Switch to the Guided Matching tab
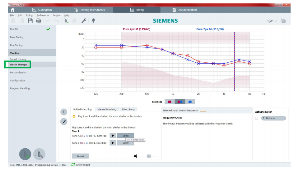Viewport: 294px width, 171px height. (82, 110)
